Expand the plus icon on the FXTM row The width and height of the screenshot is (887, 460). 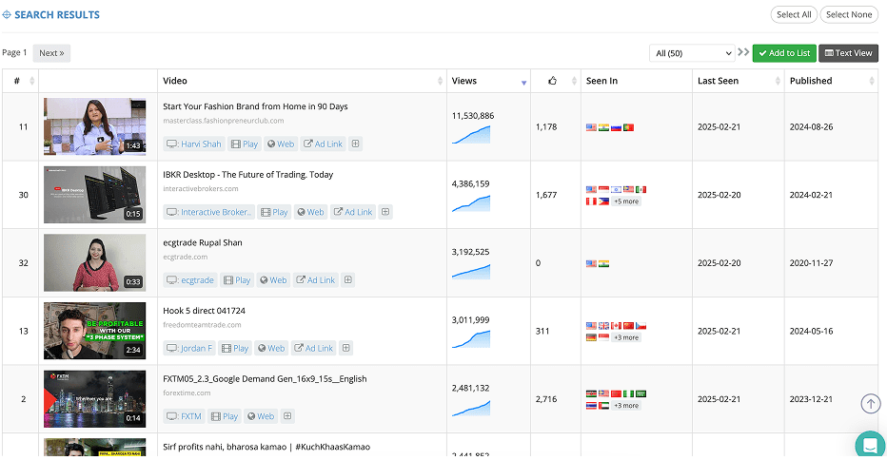coord(287,416)
